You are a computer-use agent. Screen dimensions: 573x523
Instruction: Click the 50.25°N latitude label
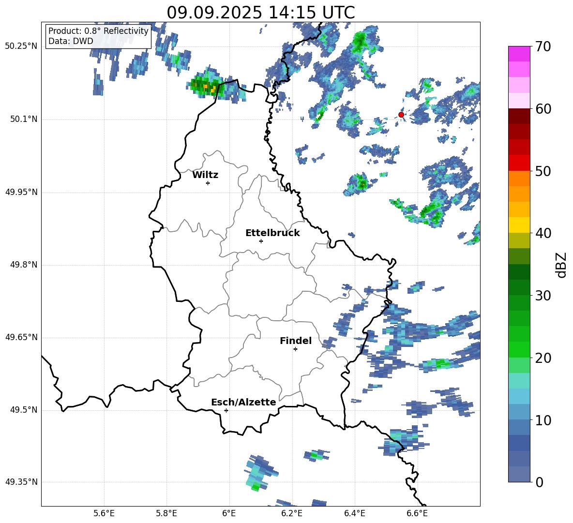21,46
